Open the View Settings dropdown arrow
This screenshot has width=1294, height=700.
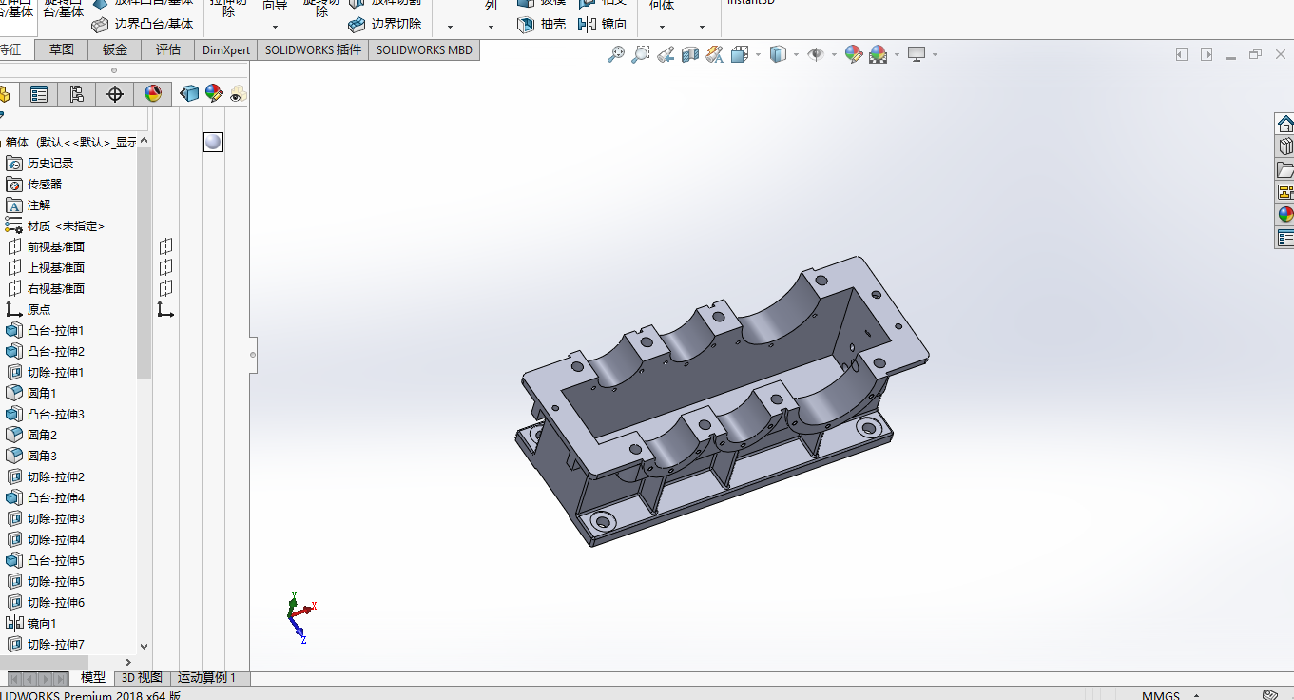pos(935,55)
